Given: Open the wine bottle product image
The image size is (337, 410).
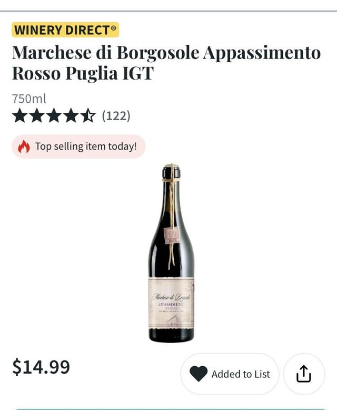Looking at the screenshot, I should (171, 253).
